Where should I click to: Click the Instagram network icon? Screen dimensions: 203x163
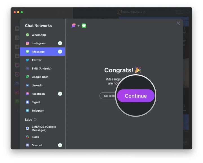(x=27, y=43)
